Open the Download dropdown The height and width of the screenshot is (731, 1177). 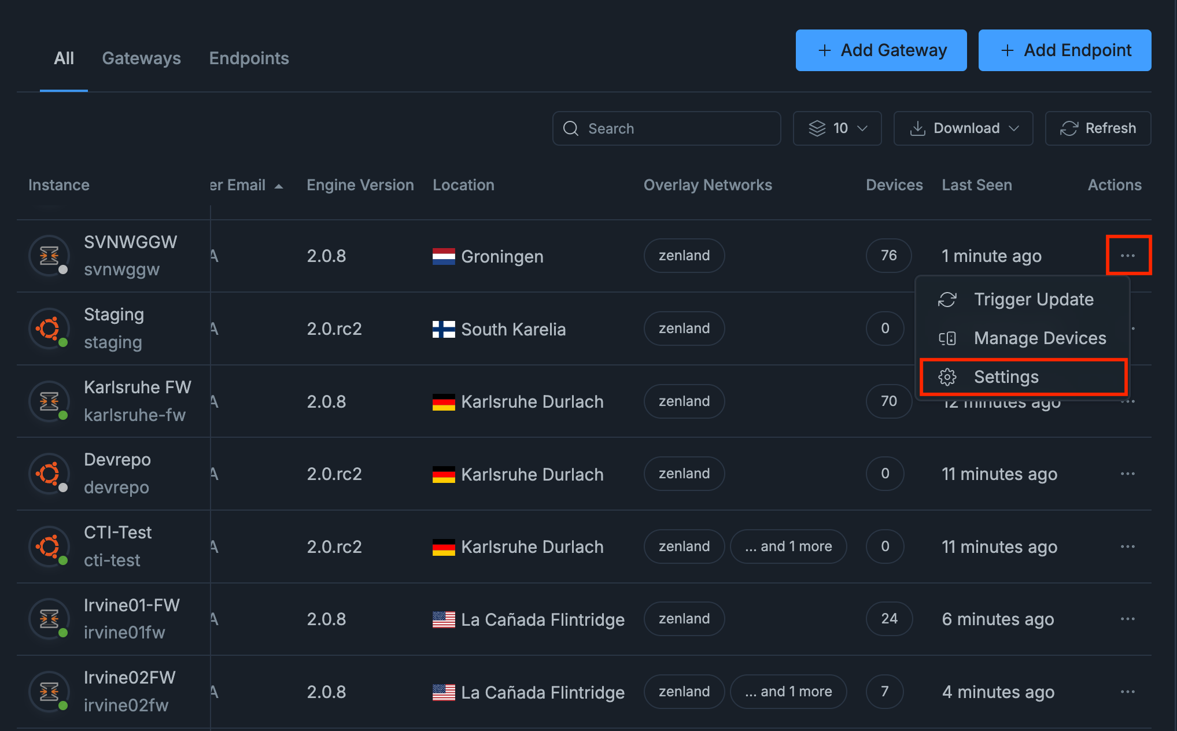963,128
